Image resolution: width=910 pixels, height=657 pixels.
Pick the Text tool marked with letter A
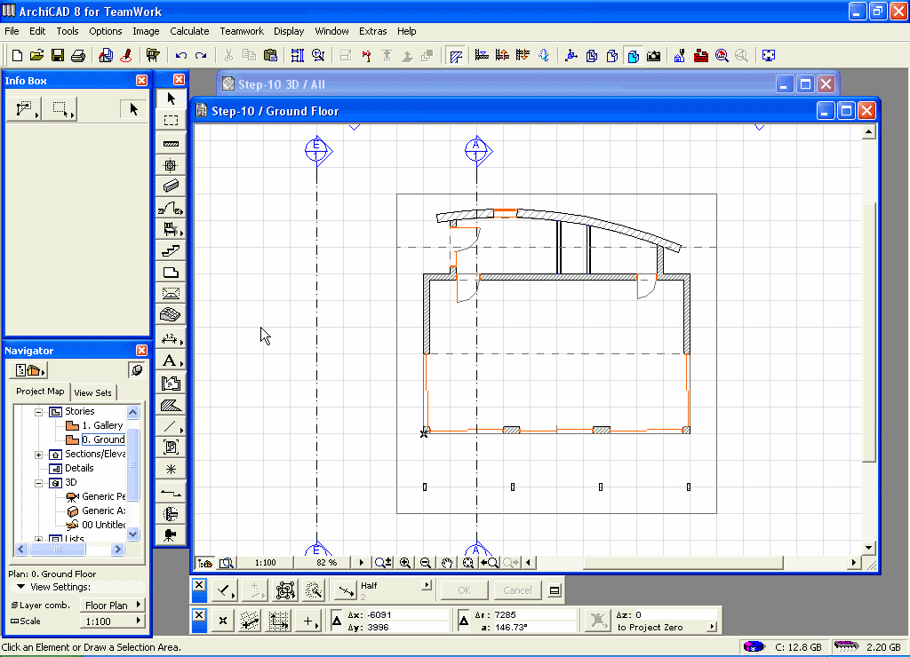[170, 360]
